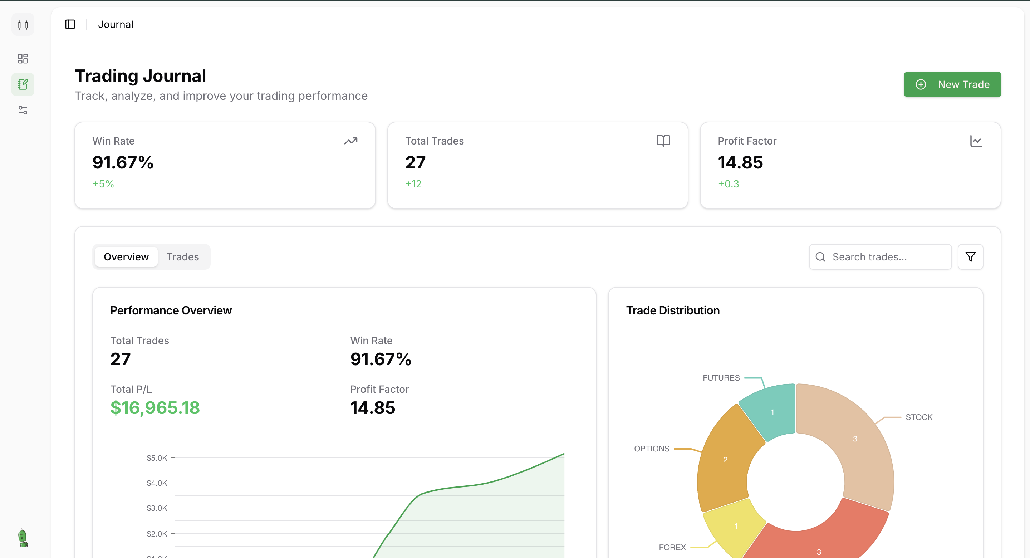
Task: Select the OPTIONS orange donut segment
Action: pos(725,460)
